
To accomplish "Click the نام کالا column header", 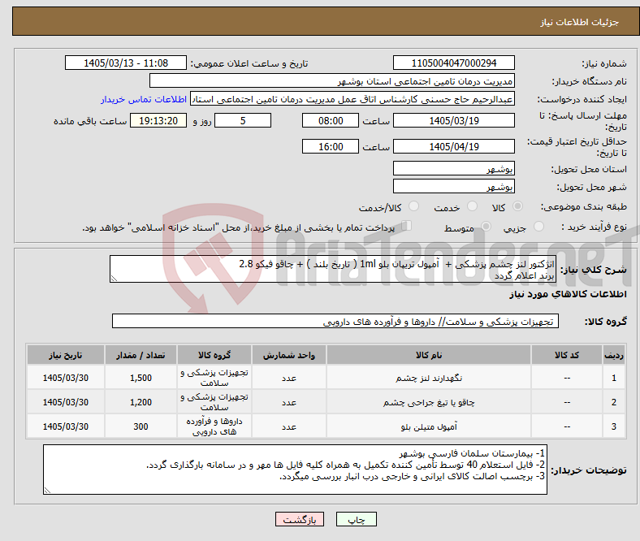I will (x=429, y=355).
